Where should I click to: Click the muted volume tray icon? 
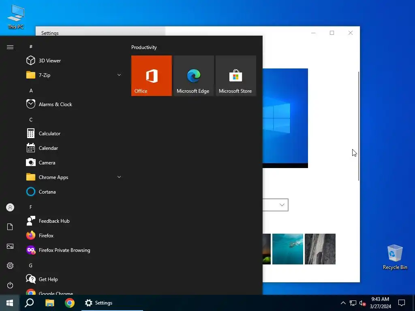tap(363, 303)
